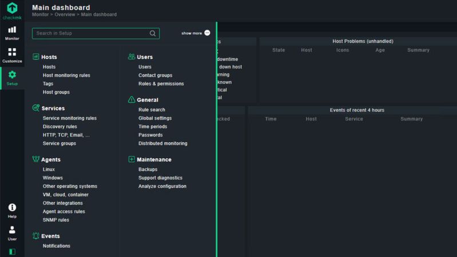Toggle the show more button
Image resolution: width=457 pixels, height=257 pixels.
(196, 33)
